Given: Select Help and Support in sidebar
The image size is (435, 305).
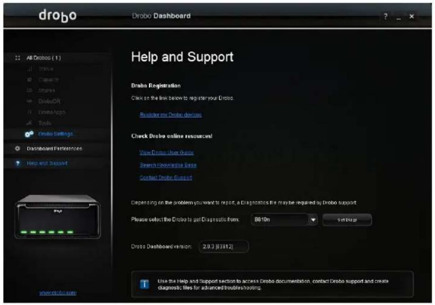Looking at the screenshot, I should pos(47,164).
